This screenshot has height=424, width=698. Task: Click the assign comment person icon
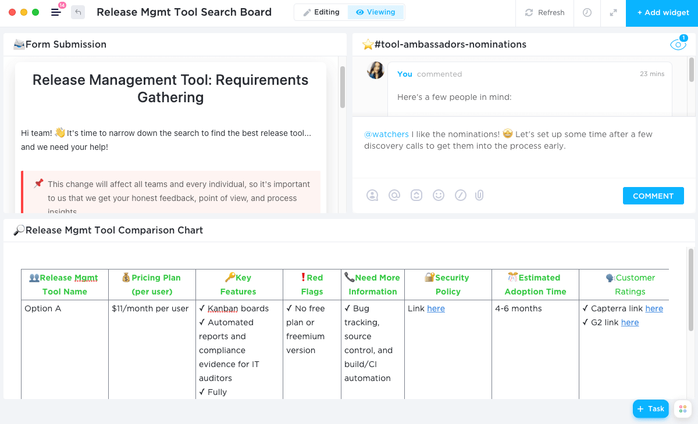tap(372, 196)
